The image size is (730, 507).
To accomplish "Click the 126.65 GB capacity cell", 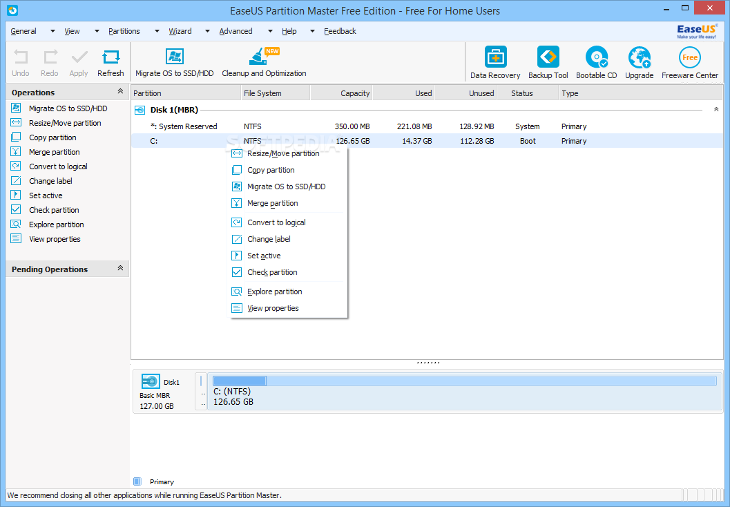I will (352, 141).
